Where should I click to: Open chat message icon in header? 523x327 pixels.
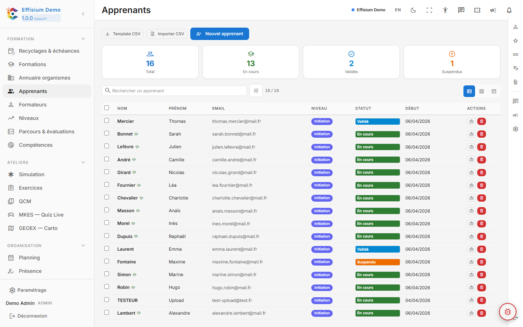(x=461, y=10)
